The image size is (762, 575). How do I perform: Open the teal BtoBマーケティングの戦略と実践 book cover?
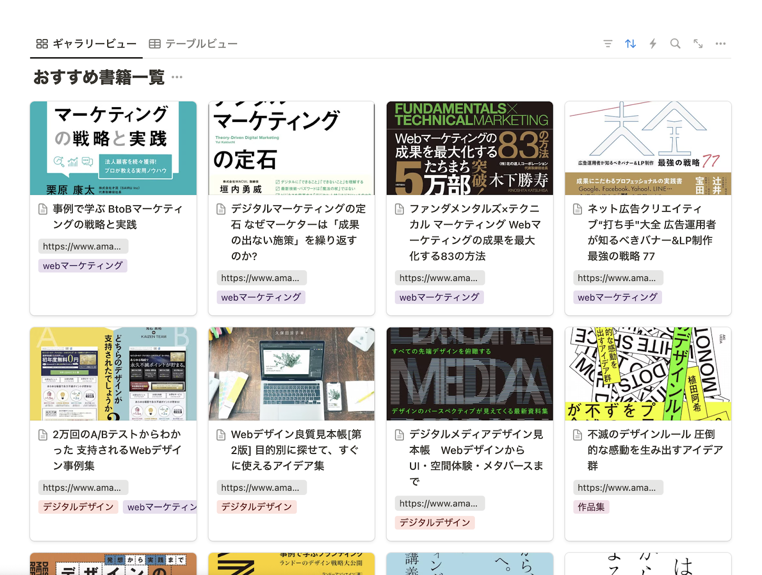point(113,148)
